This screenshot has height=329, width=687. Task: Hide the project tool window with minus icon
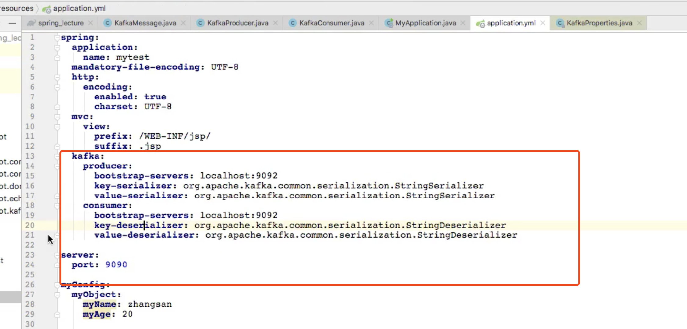tap(12, 23)
